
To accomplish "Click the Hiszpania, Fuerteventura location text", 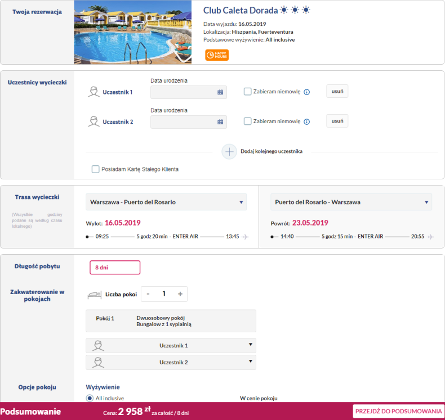I will (x=262, y=31).
